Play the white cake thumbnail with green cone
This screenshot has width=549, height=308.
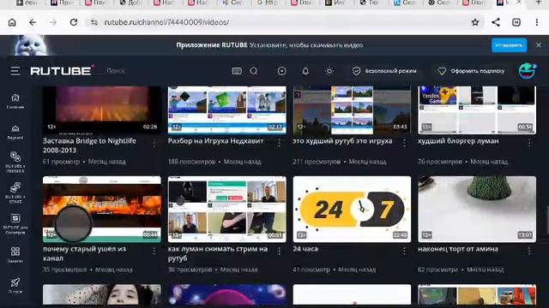[x=477, y=209]
